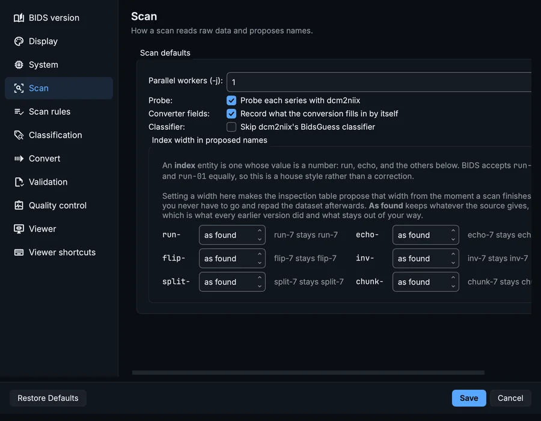Image resolution: width=541 pixels, height=421 pixels.
Task: Click the Viewer shortcuts keyboard icon
Action: click(19, 252)
